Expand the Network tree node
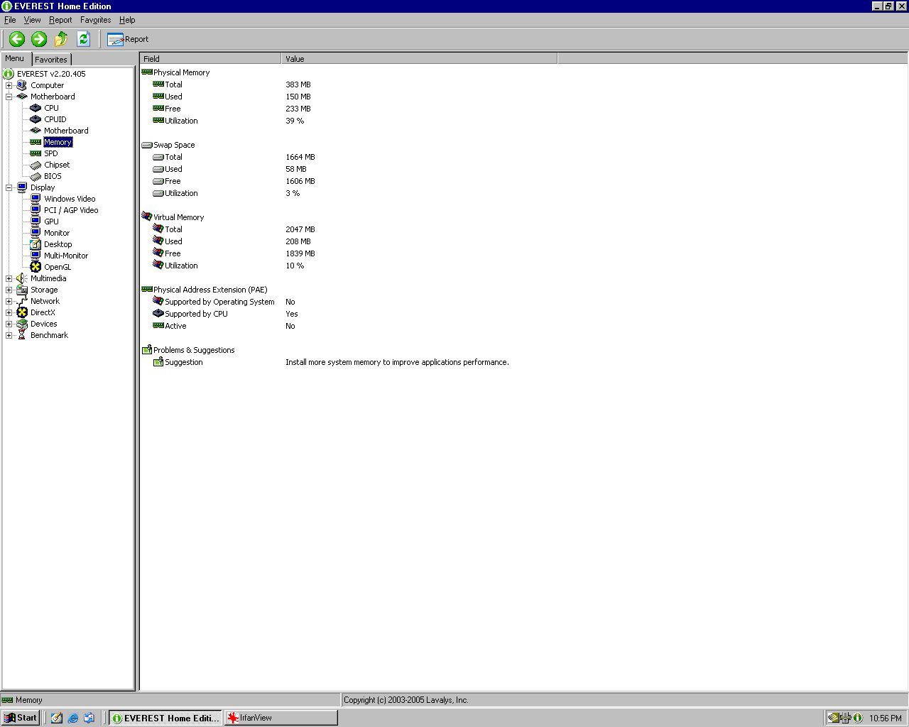 coord(9,301)
